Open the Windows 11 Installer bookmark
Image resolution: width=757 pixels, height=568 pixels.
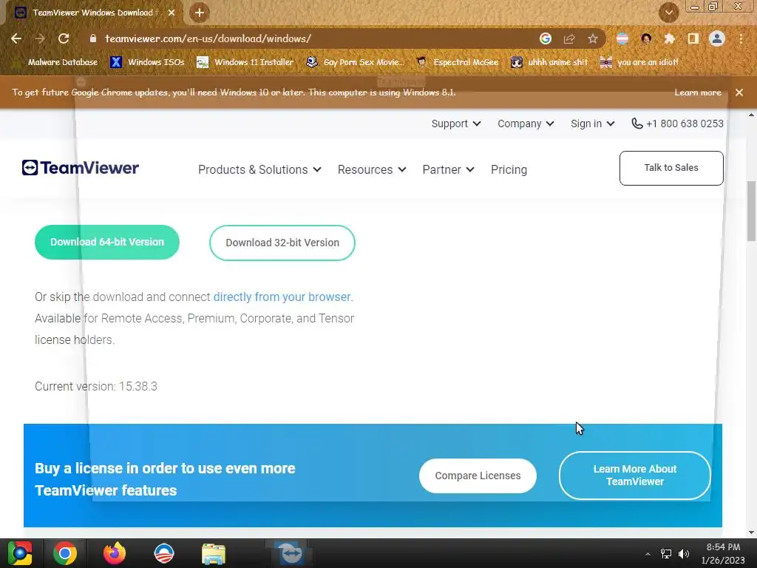245,62
